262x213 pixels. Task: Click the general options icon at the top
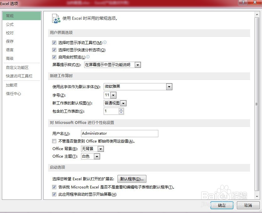tap(56, 19)
